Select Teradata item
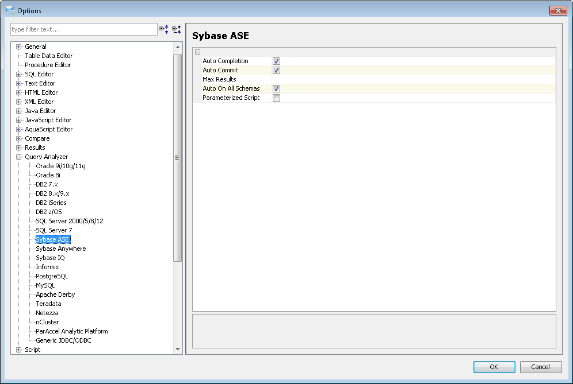573x384 pixels. 48,304
